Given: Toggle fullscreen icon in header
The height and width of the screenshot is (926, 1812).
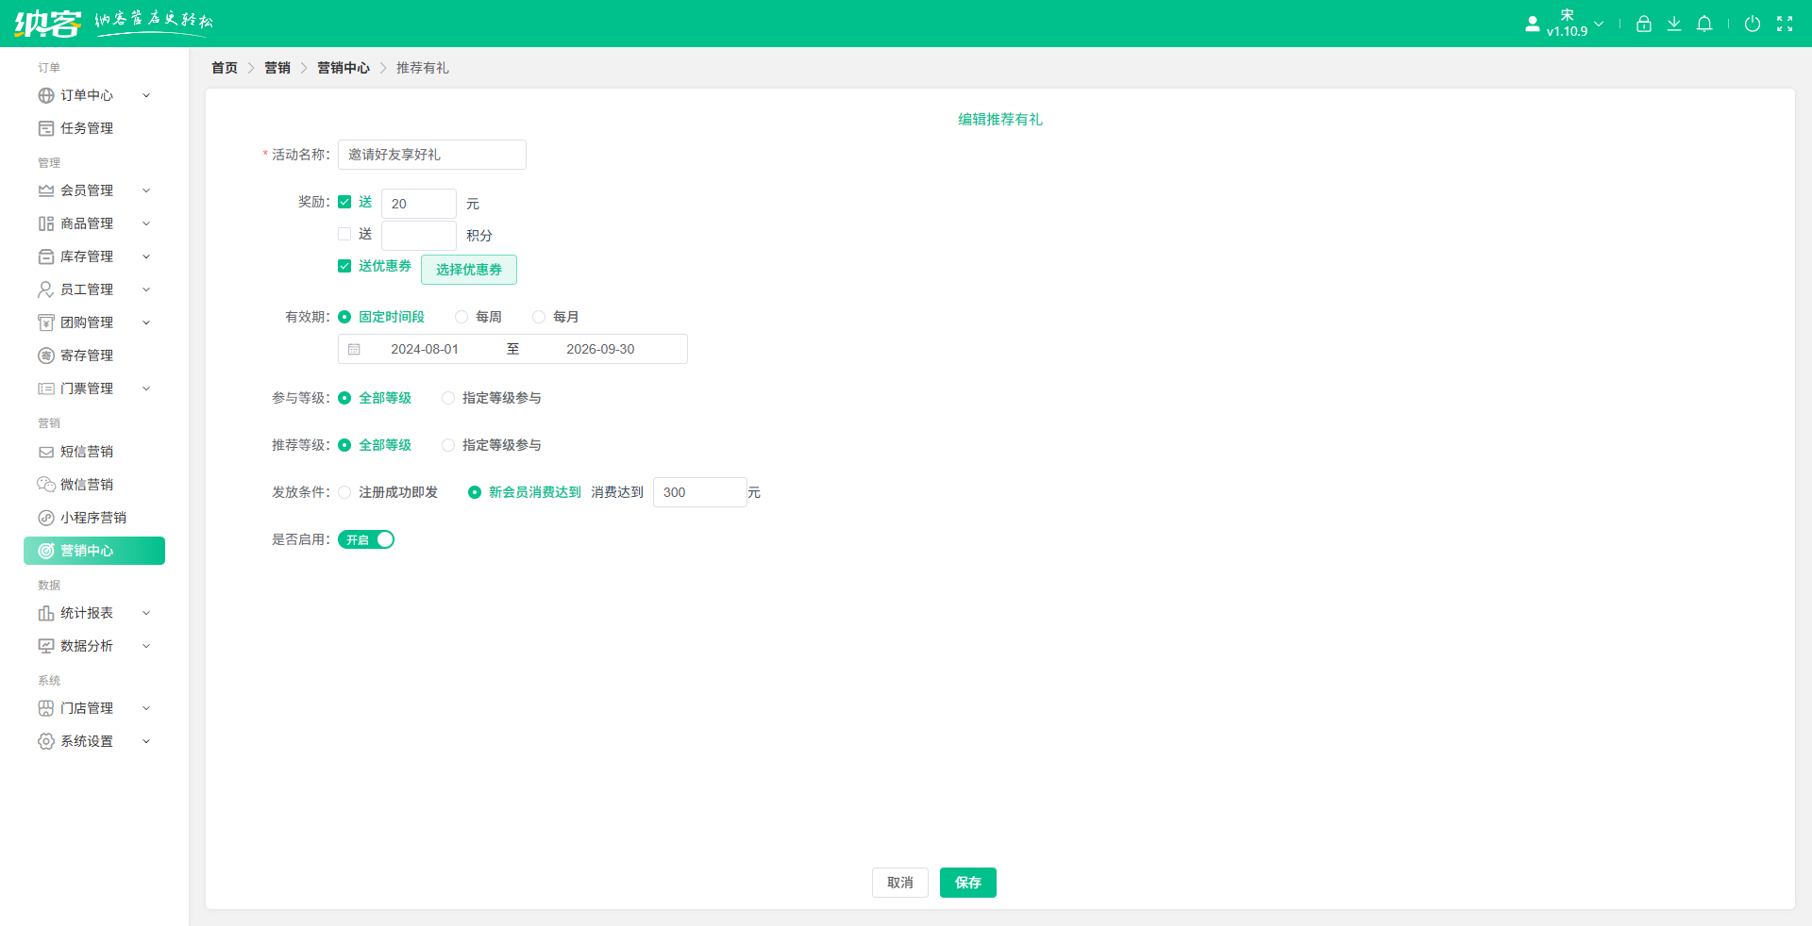Looking at the screenshot, I should [x=1784, y=24].
